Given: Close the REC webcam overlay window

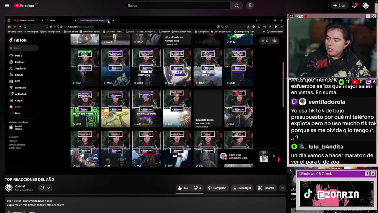Looking at the screenshot, I should (374, 16).
